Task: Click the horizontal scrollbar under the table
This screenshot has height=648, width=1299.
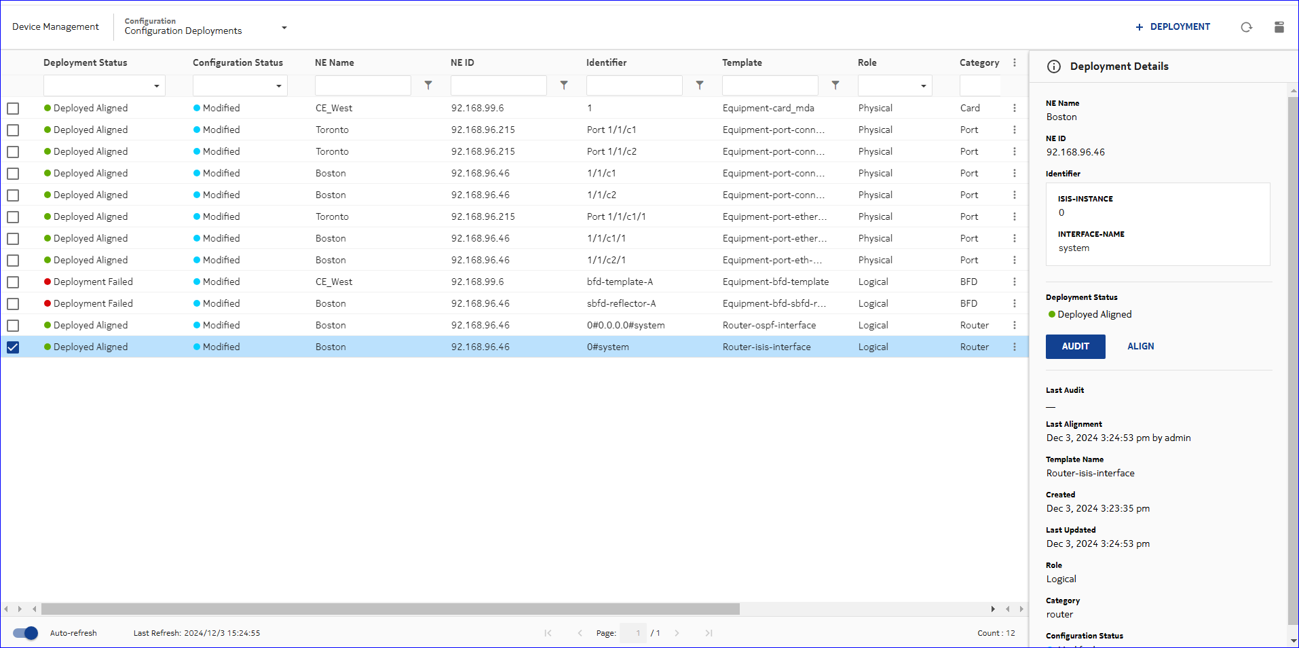Action: pos(390,609)
